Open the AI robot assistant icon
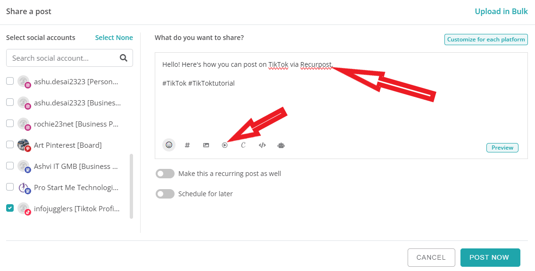 click(x=281, y=145)
